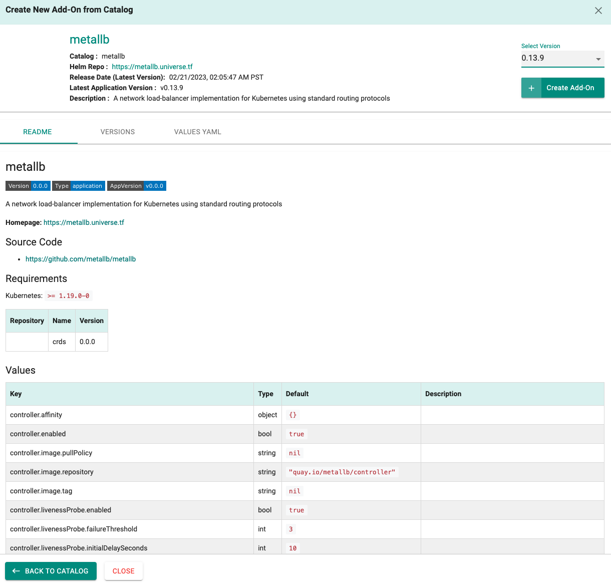Viewport: 611px width, 584px height.
Task: Switch to the VERSIONS tab
Action: click(118, 132)
